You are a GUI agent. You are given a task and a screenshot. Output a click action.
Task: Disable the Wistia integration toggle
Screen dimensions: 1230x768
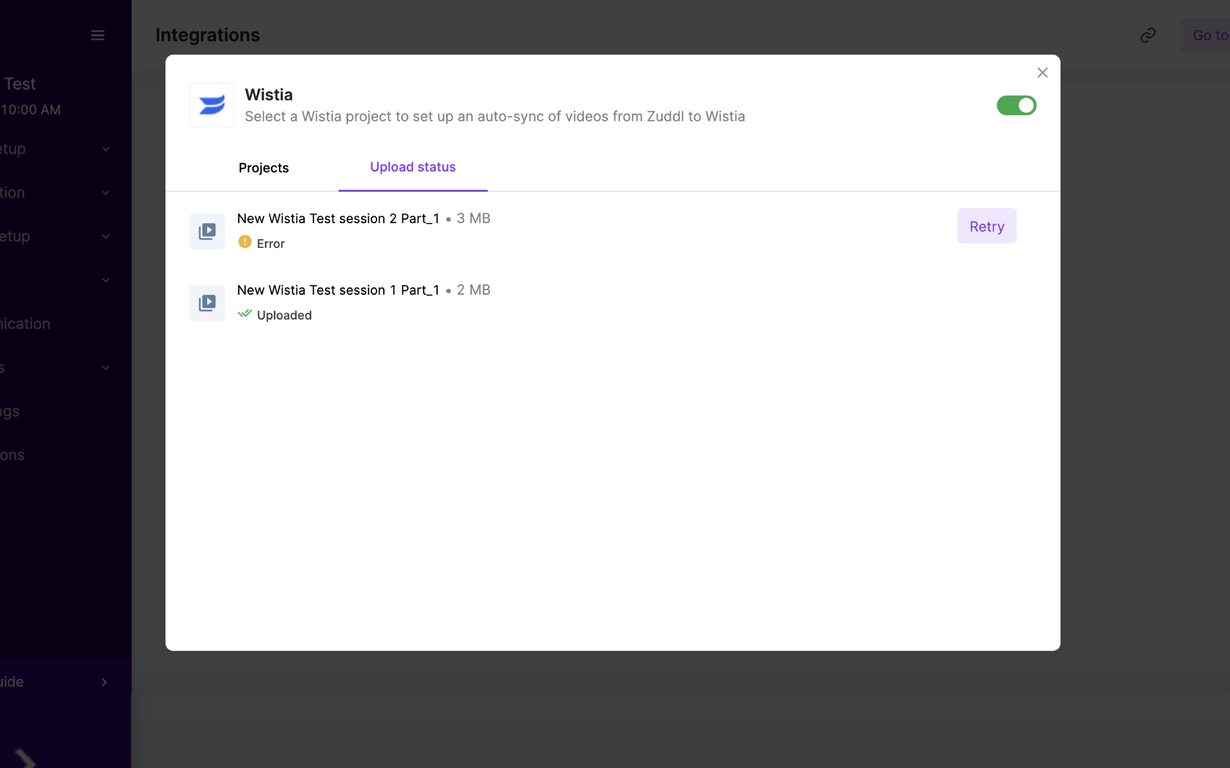coord(1016,106)
